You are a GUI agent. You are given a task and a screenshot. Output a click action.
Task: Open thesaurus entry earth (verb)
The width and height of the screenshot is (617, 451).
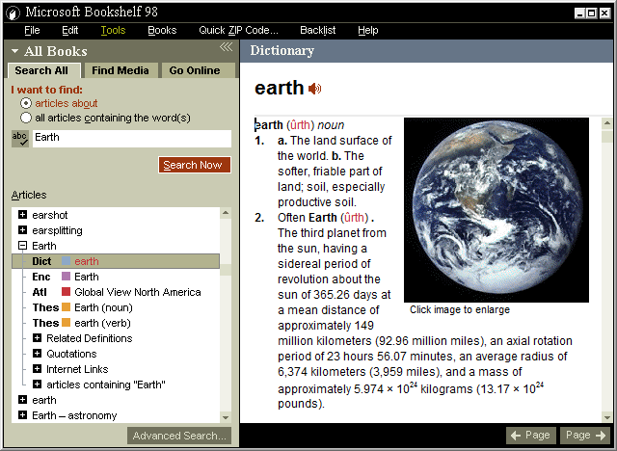102,323
